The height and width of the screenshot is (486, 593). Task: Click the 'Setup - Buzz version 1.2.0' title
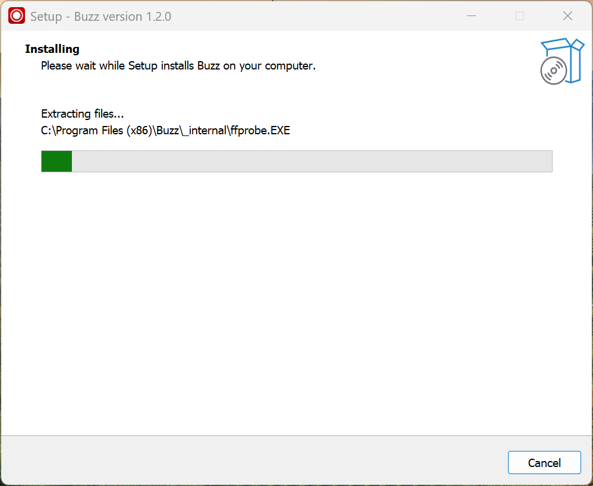pyautogui.click(x=100, y=17)
